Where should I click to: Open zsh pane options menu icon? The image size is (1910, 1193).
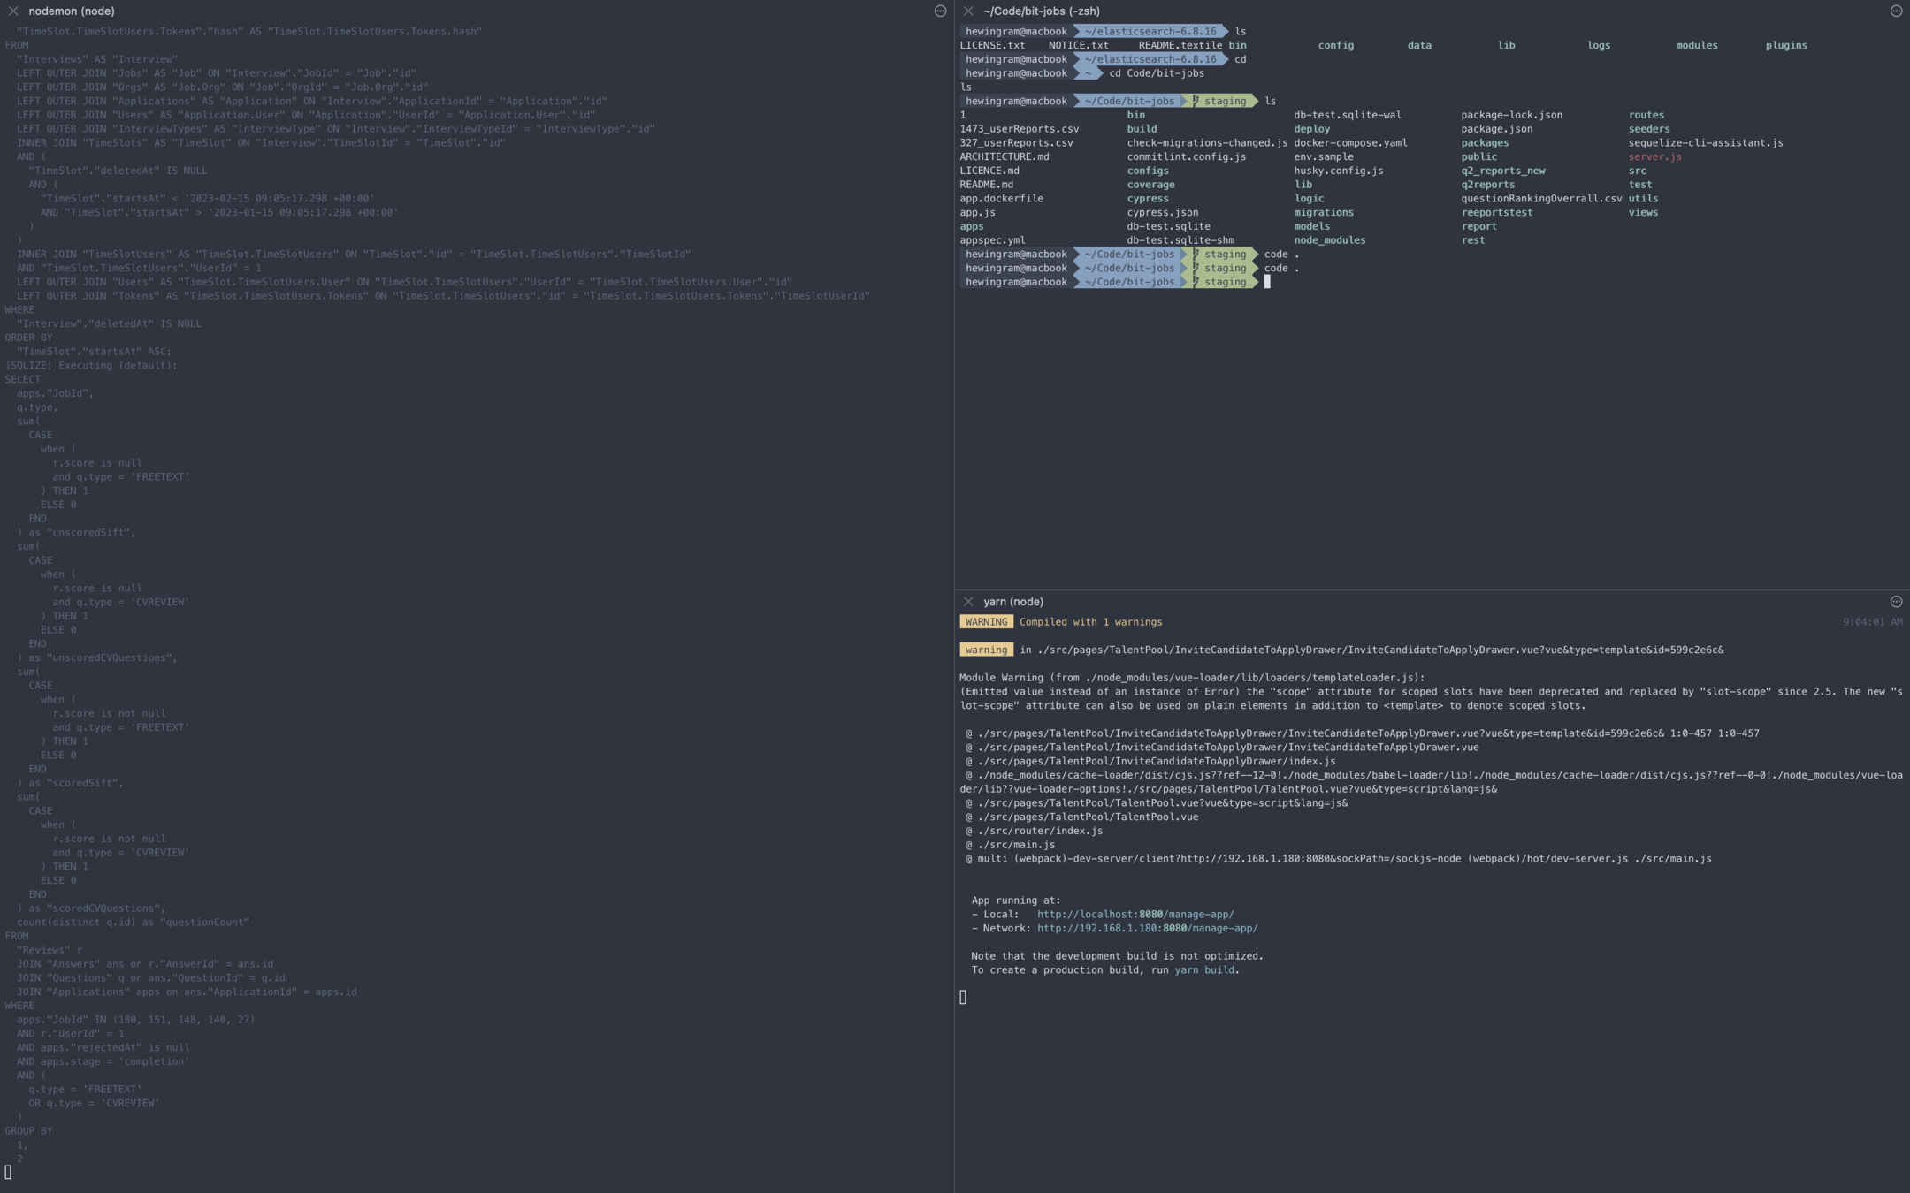[x=1896, y=11]
